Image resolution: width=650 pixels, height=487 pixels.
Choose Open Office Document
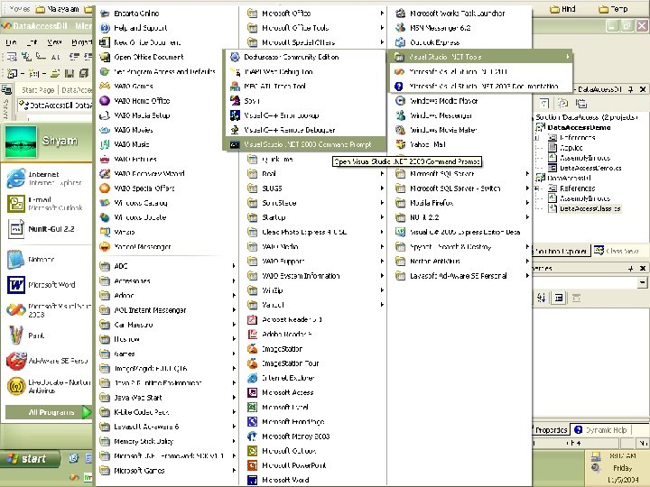pos(166,57)
